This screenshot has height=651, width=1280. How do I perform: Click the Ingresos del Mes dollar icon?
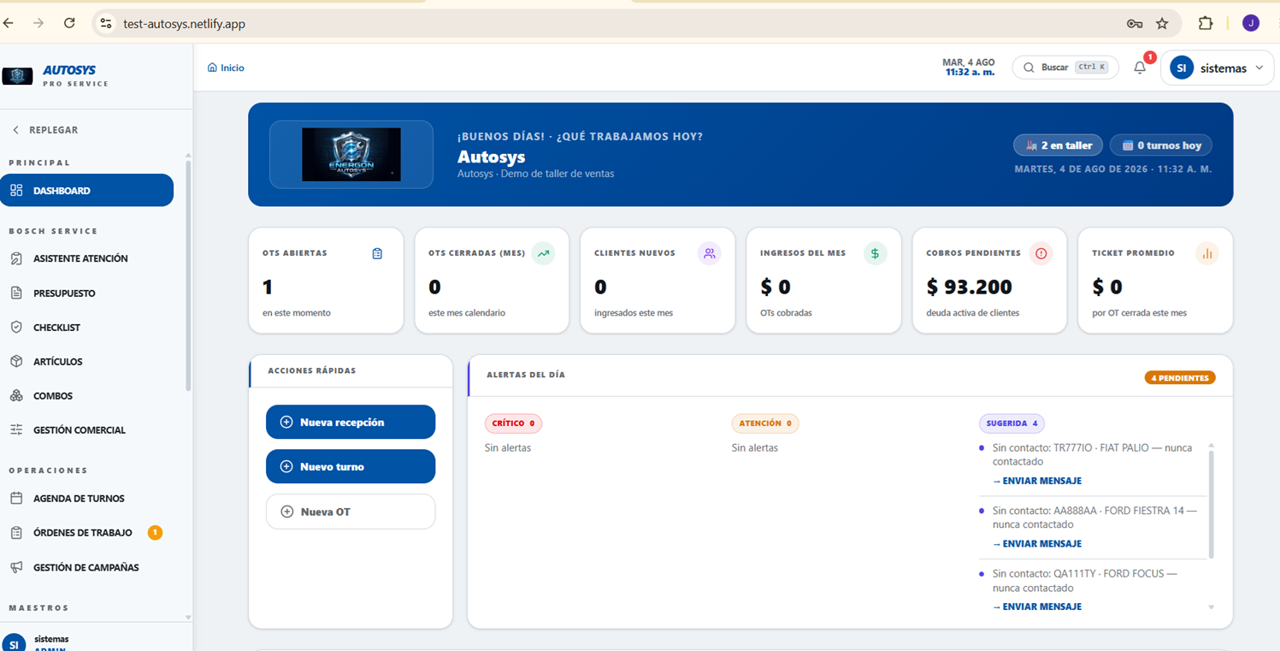tap(875, 253)
